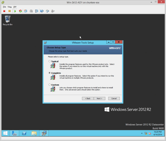Open the Recycle Bin desktop icon

tap(8, 21)
